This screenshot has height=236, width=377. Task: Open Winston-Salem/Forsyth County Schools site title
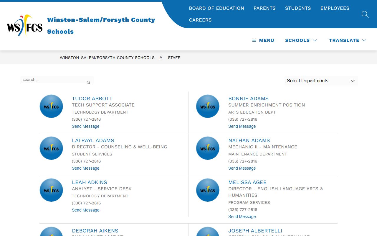coord(101,26)
